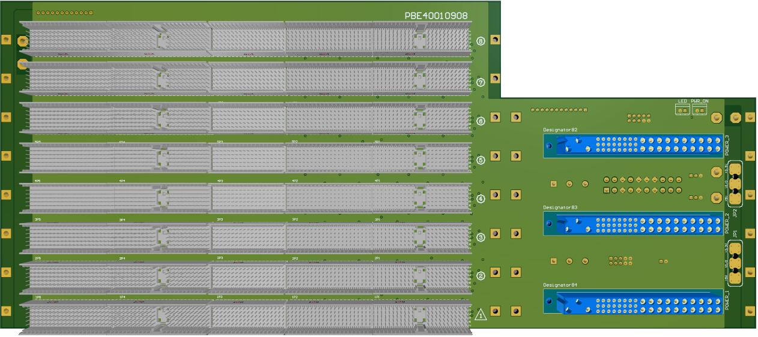The height and width of the screenshot is (337, 758).
Task: Click the Designator84 label
Action: 560,285
